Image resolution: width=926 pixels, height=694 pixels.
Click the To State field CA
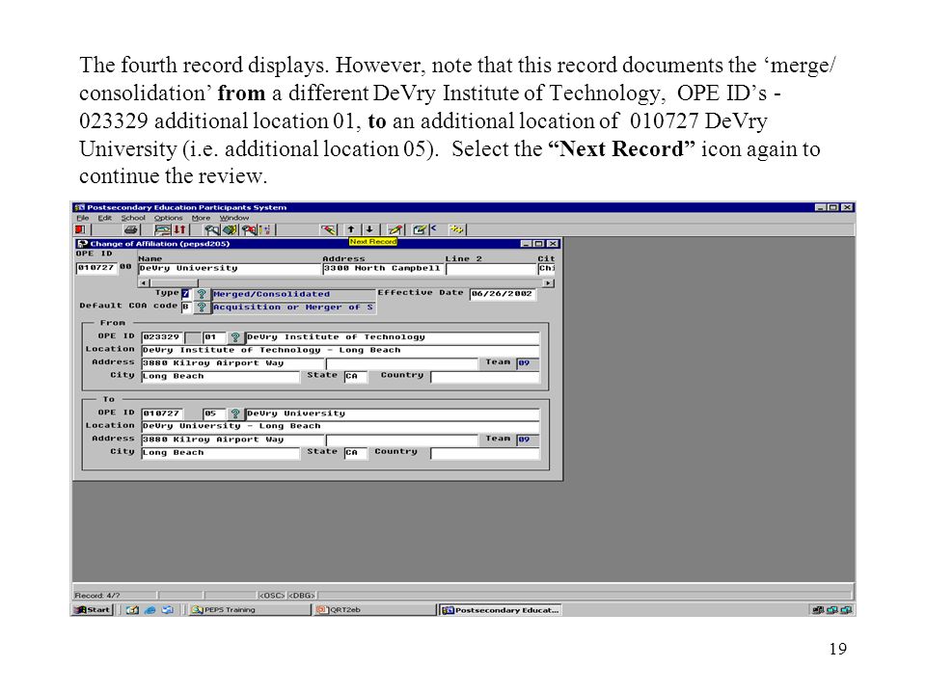point(356,453)
